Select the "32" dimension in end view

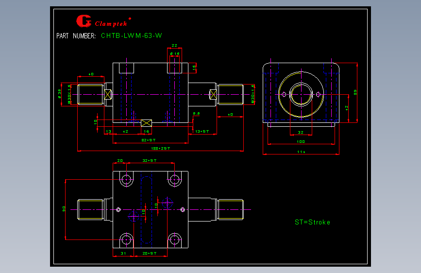(x=301, y=133)
